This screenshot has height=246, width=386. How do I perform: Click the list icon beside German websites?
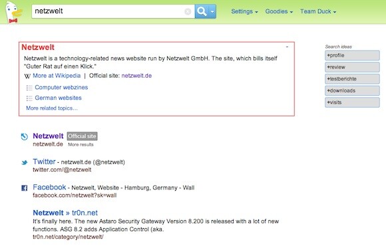coord(29,98)
